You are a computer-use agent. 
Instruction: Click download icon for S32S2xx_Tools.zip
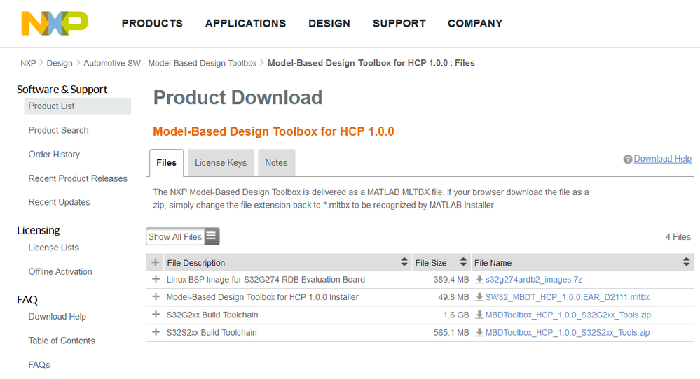[x=479, y=332]
